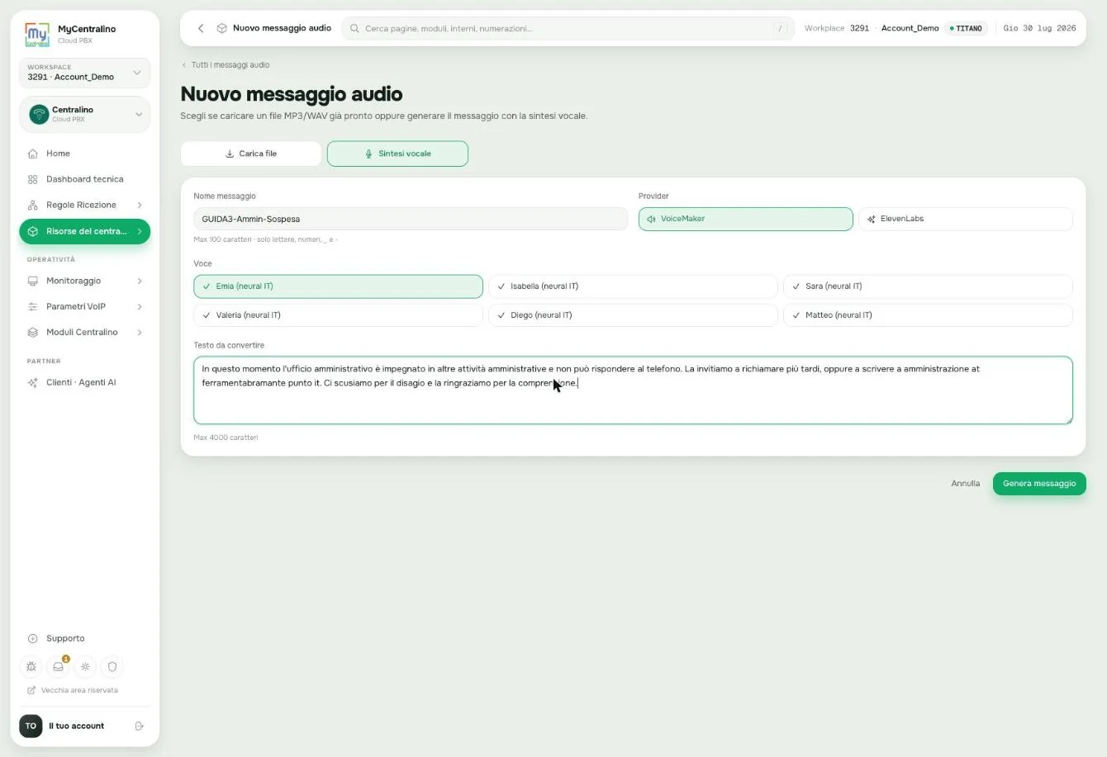The image size is (1107, 757).
Task: Click the external link icon for Vecchia area riservata
Action: (31, 690)
